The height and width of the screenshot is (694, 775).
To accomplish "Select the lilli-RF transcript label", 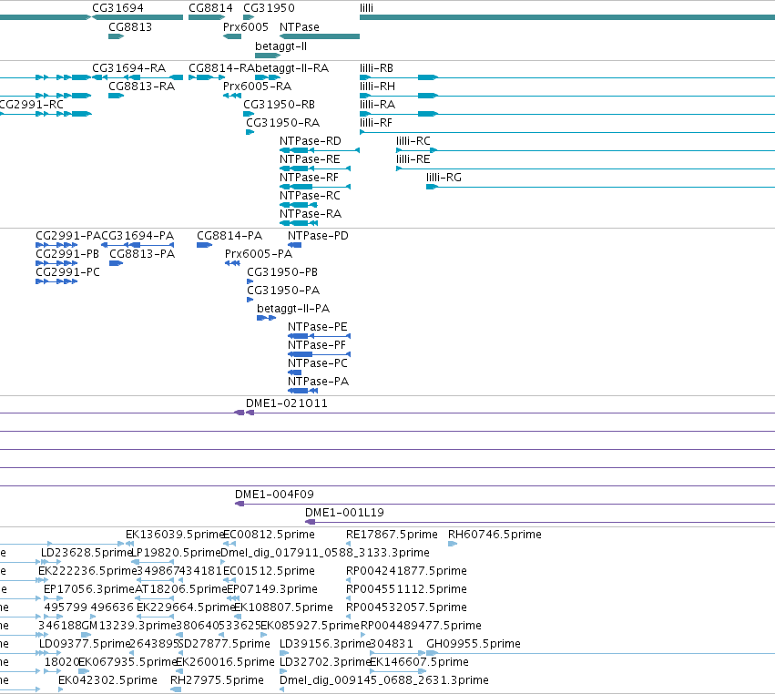I will (x=376, y=123).
